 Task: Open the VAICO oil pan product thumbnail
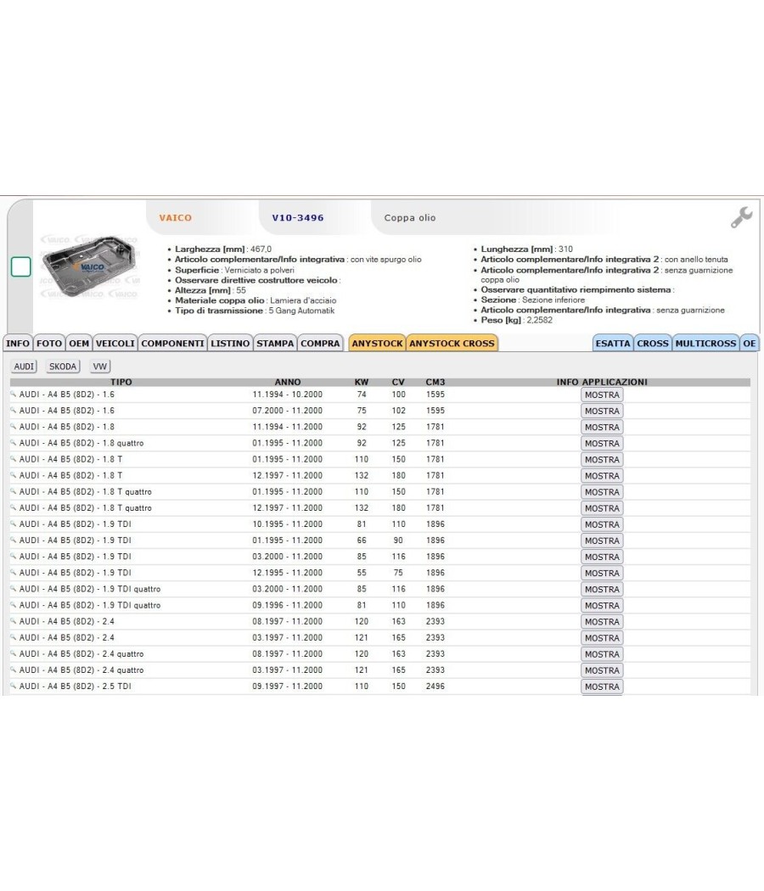point(89,266)
